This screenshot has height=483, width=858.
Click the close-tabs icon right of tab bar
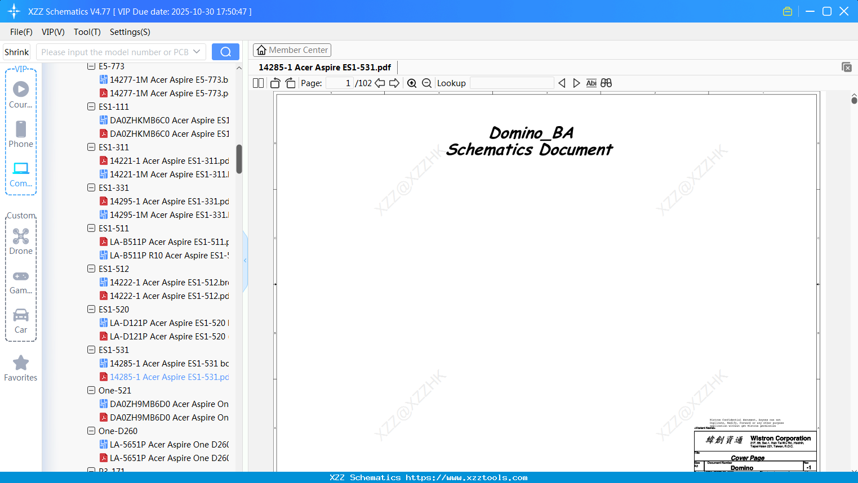click(847, 67)
